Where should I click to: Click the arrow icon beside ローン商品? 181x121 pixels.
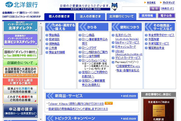(80, 35)
